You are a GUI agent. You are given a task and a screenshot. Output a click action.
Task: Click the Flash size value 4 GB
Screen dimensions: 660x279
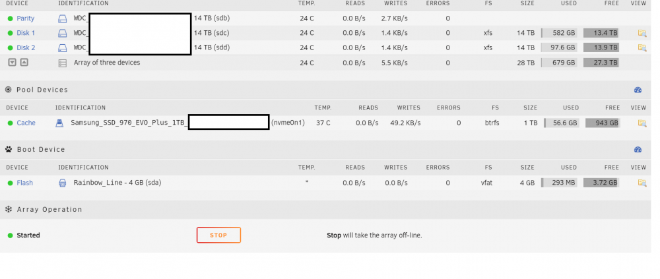click(x=527, y=183)
